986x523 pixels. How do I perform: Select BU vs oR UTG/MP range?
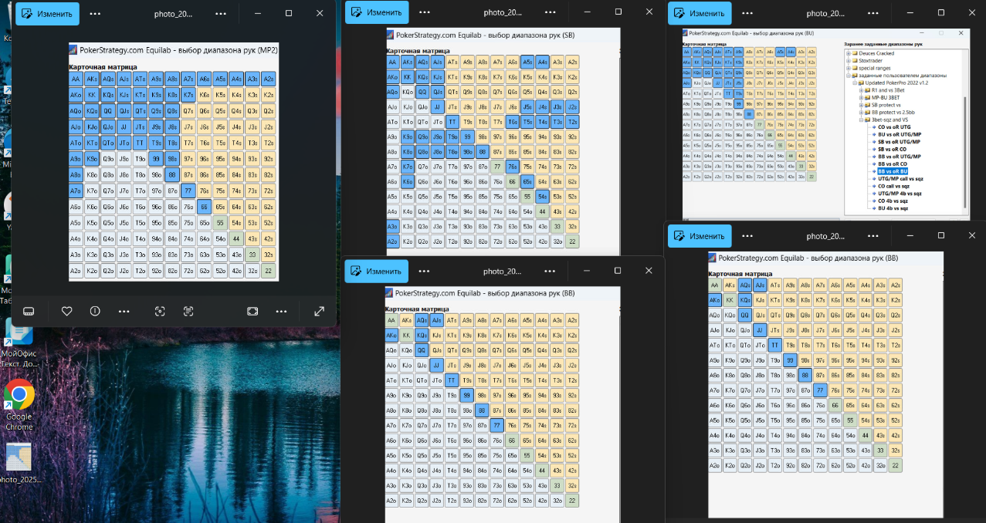(x=900, y=134)
